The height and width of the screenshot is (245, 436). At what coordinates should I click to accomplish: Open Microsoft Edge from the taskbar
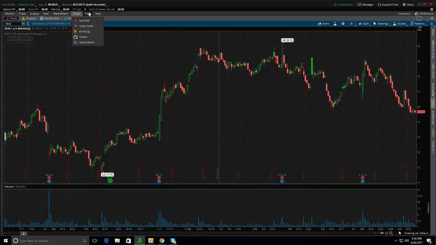click(106, 241)
